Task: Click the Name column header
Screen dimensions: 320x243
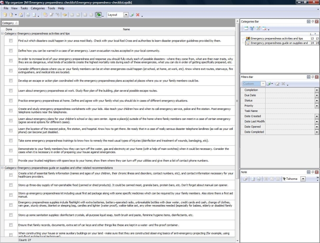Action: 126,29
